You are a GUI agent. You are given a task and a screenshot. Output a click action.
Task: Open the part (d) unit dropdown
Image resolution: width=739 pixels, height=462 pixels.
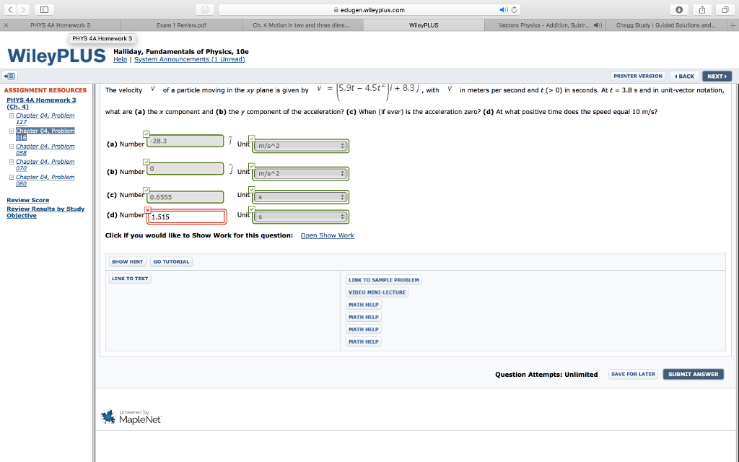point(301,217)
